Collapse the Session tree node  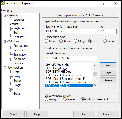coord(5,15)
